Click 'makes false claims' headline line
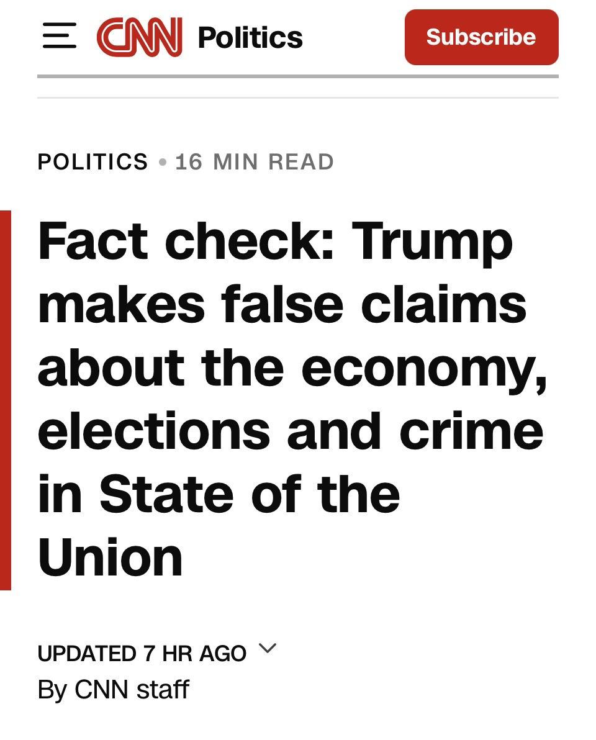Screen dimensions: 596x740 282,305
